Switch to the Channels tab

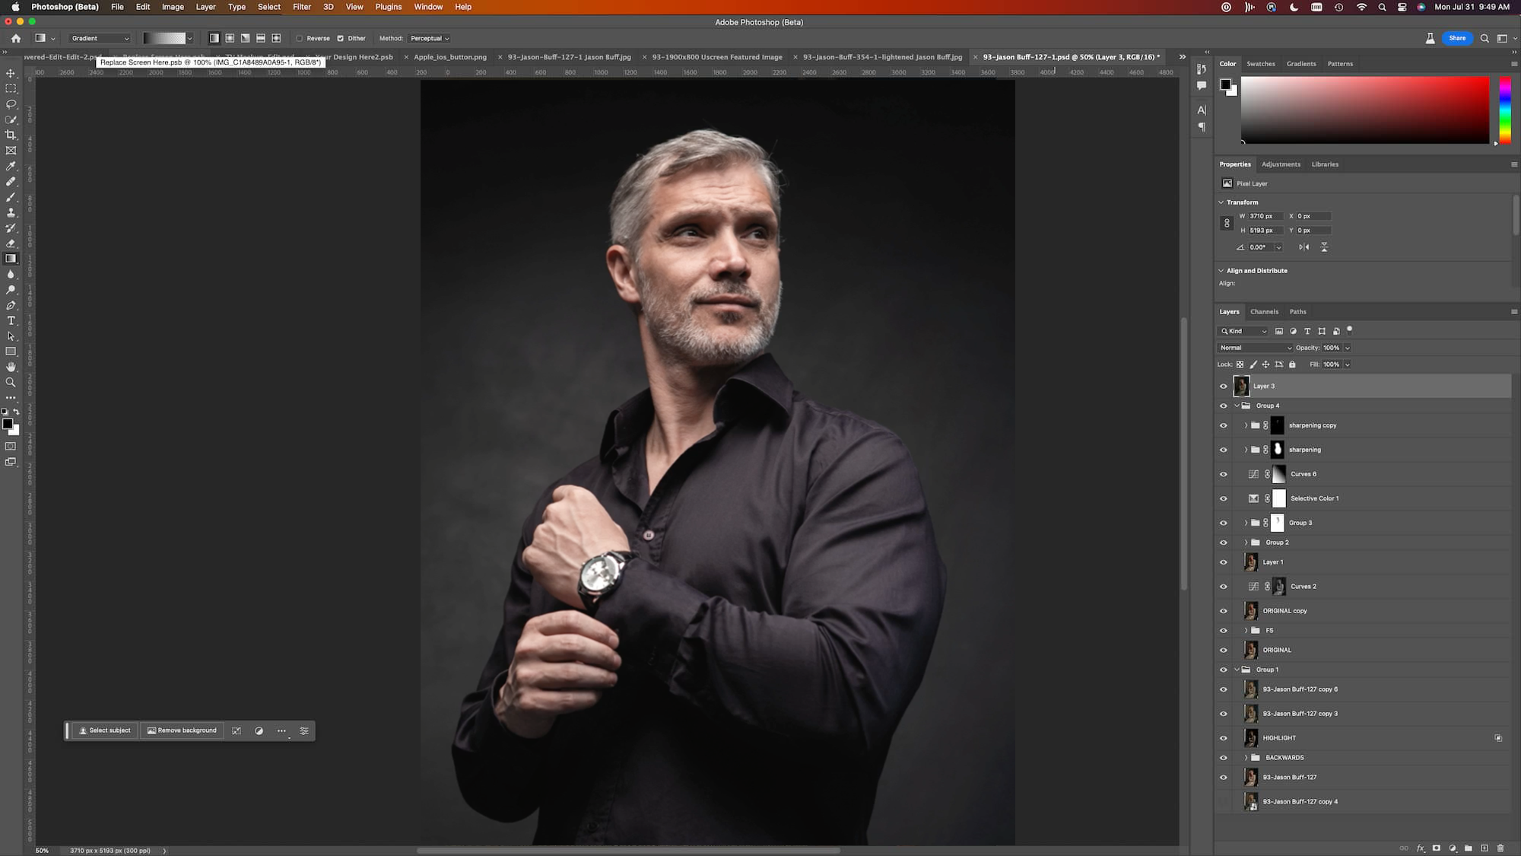1264,311
